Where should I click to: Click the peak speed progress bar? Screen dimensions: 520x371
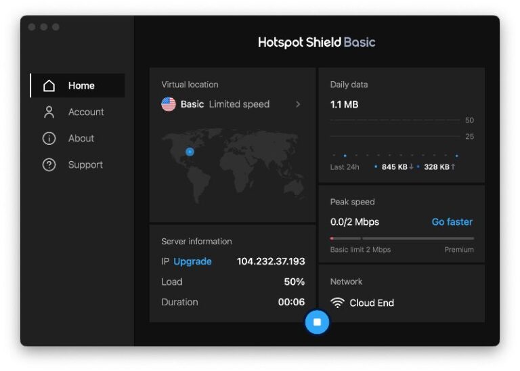pyautogui.click(x=402, y=238)
